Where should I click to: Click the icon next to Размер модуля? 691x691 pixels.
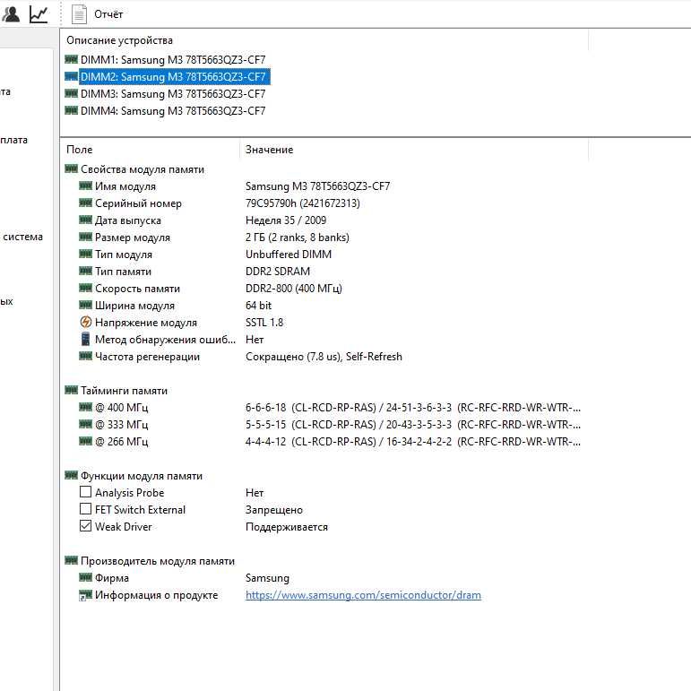[x=85, y=238]
